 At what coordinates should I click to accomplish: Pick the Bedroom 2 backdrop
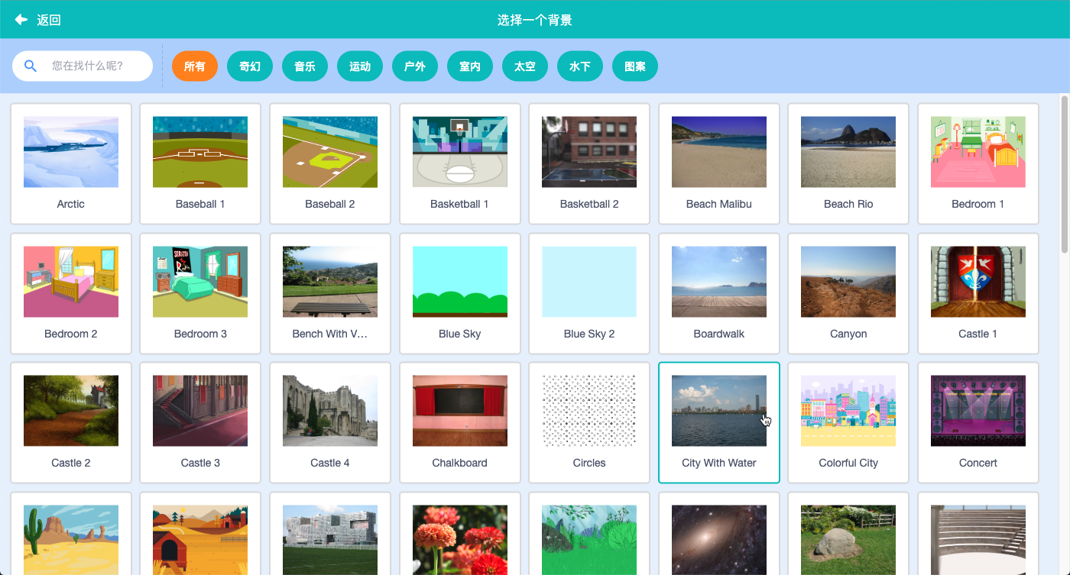(x=71, y=293)
